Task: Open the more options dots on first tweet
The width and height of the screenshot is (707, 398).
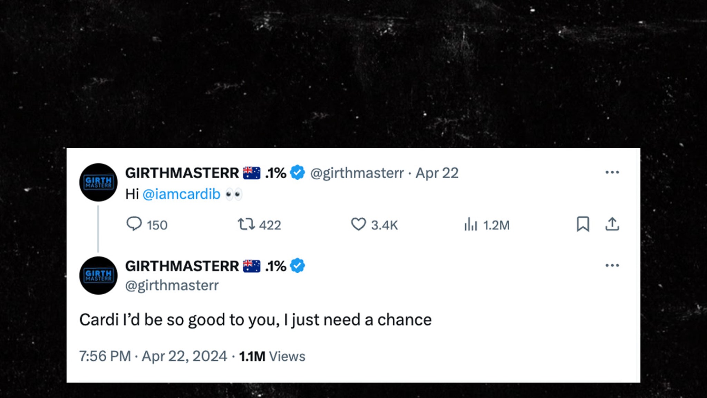Action: 612,172
